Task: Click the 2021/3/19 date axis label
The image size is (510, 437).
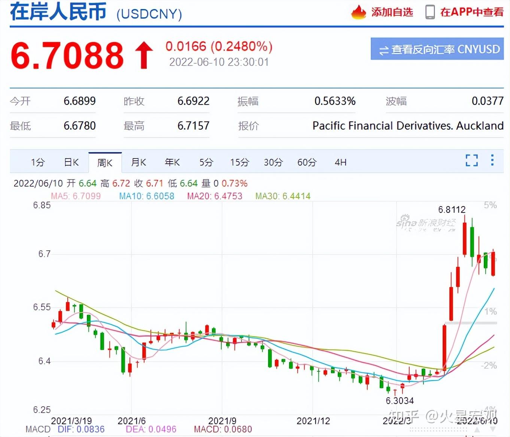Action: 71,421
